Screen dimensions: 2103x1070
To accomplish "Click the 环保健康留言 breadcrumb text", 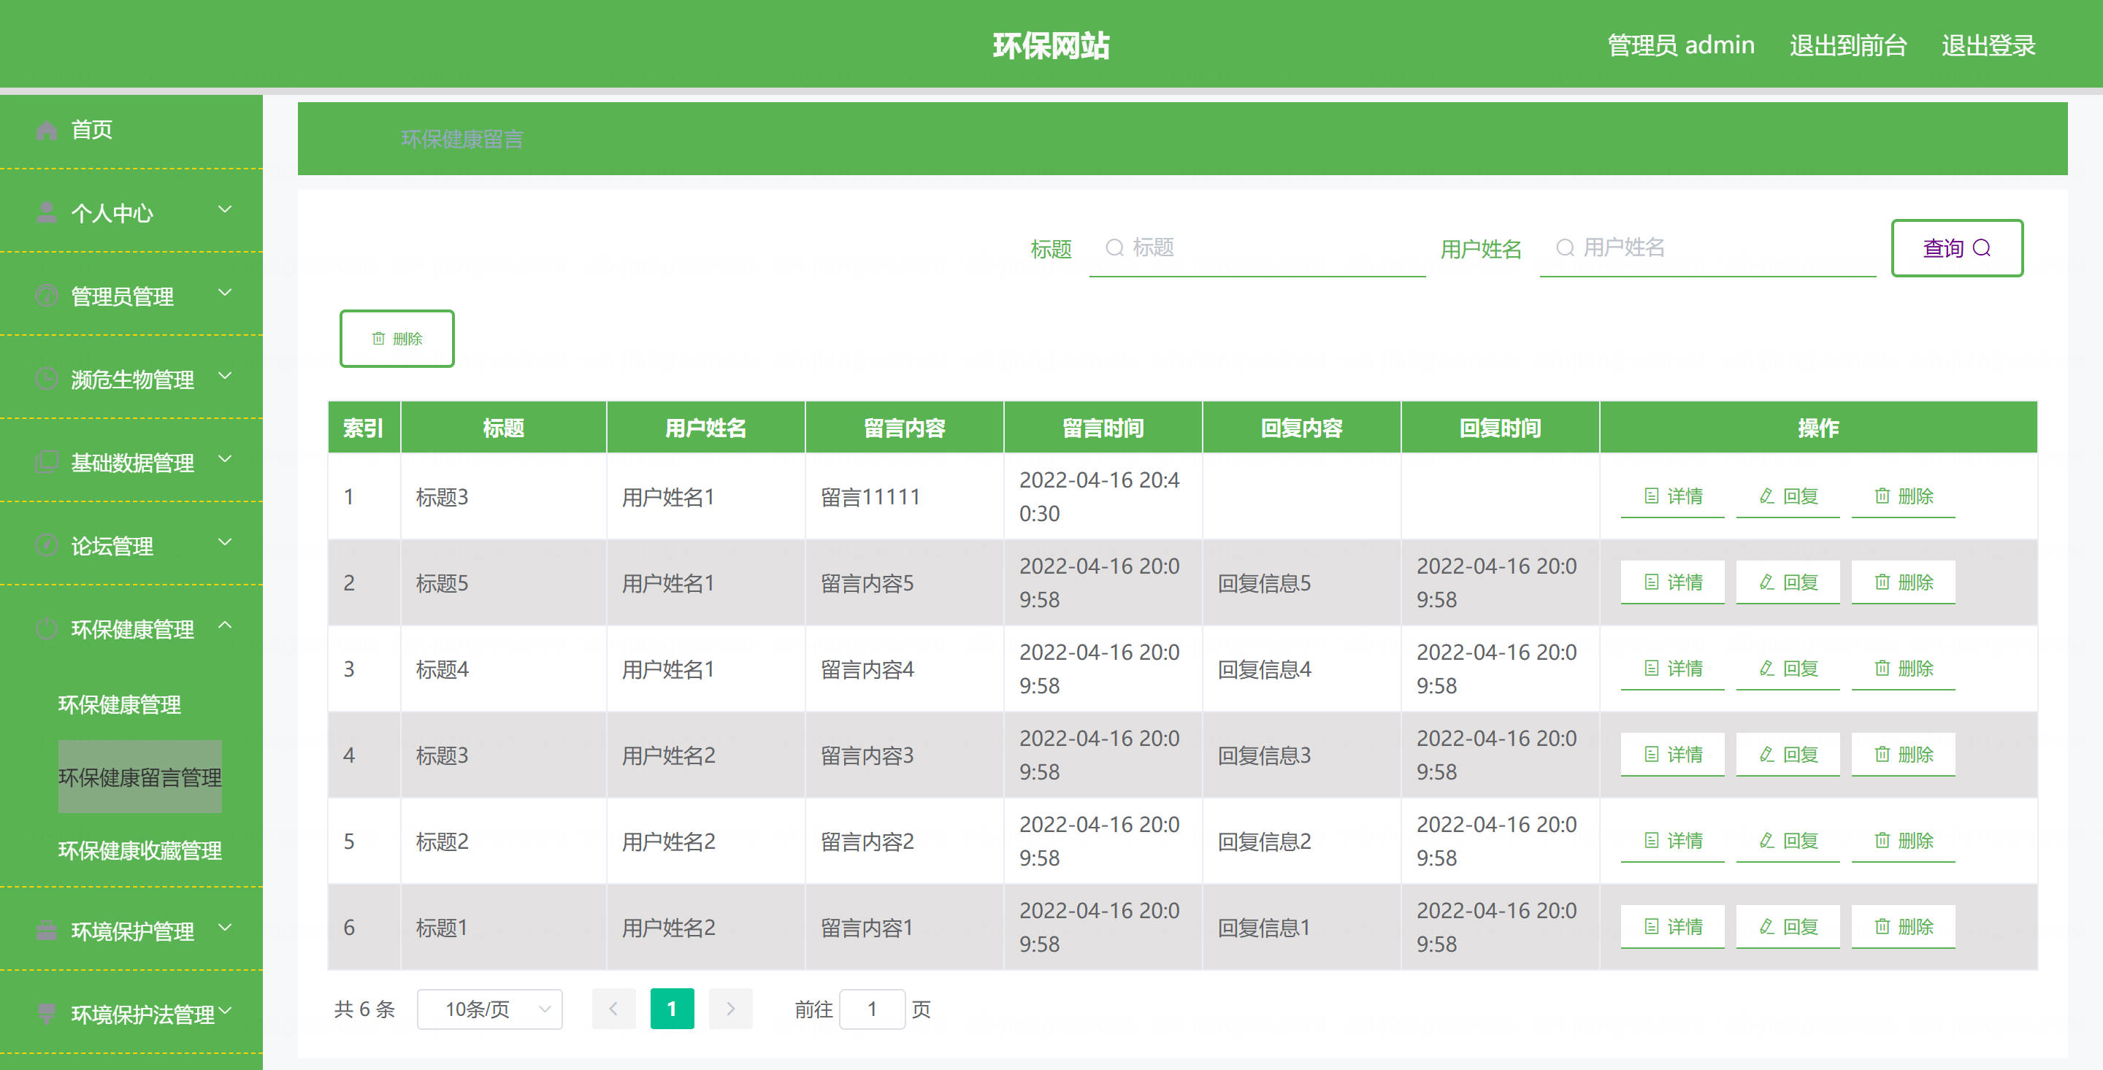I will click(x=462, y=139).
